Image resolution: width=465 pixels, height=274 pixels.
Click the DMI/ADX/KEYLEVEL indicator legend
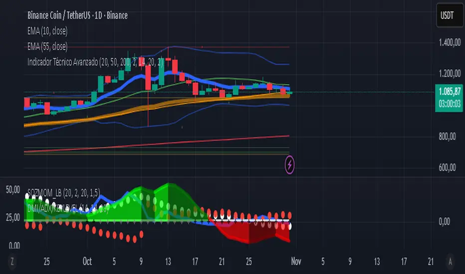(x=68, y=208)
